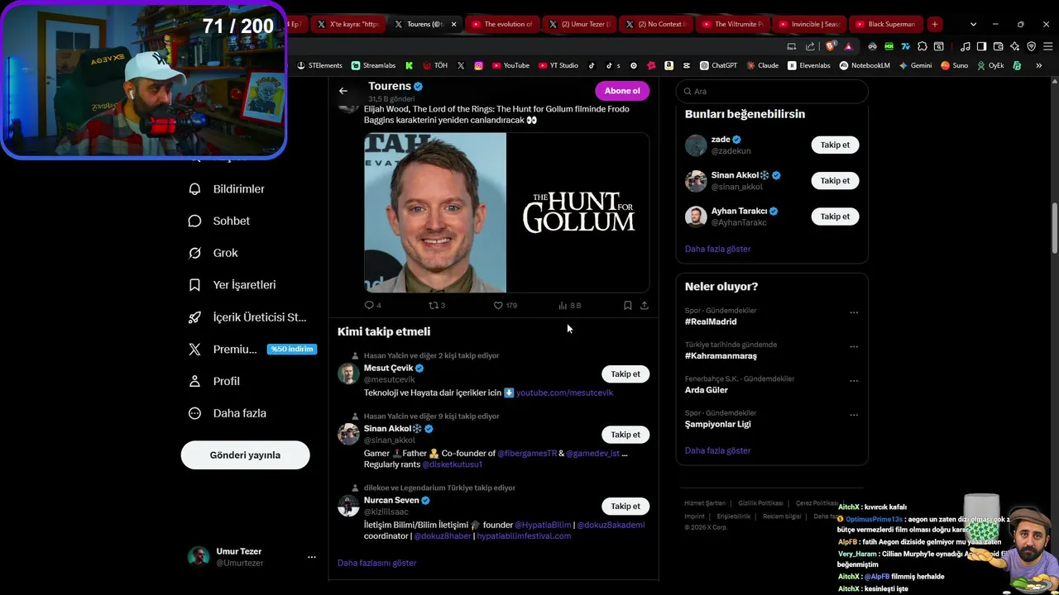Switch to Invincible Season tab
Image resolution: width=1059 pixels, height=595 pixels.
point(810,24)
